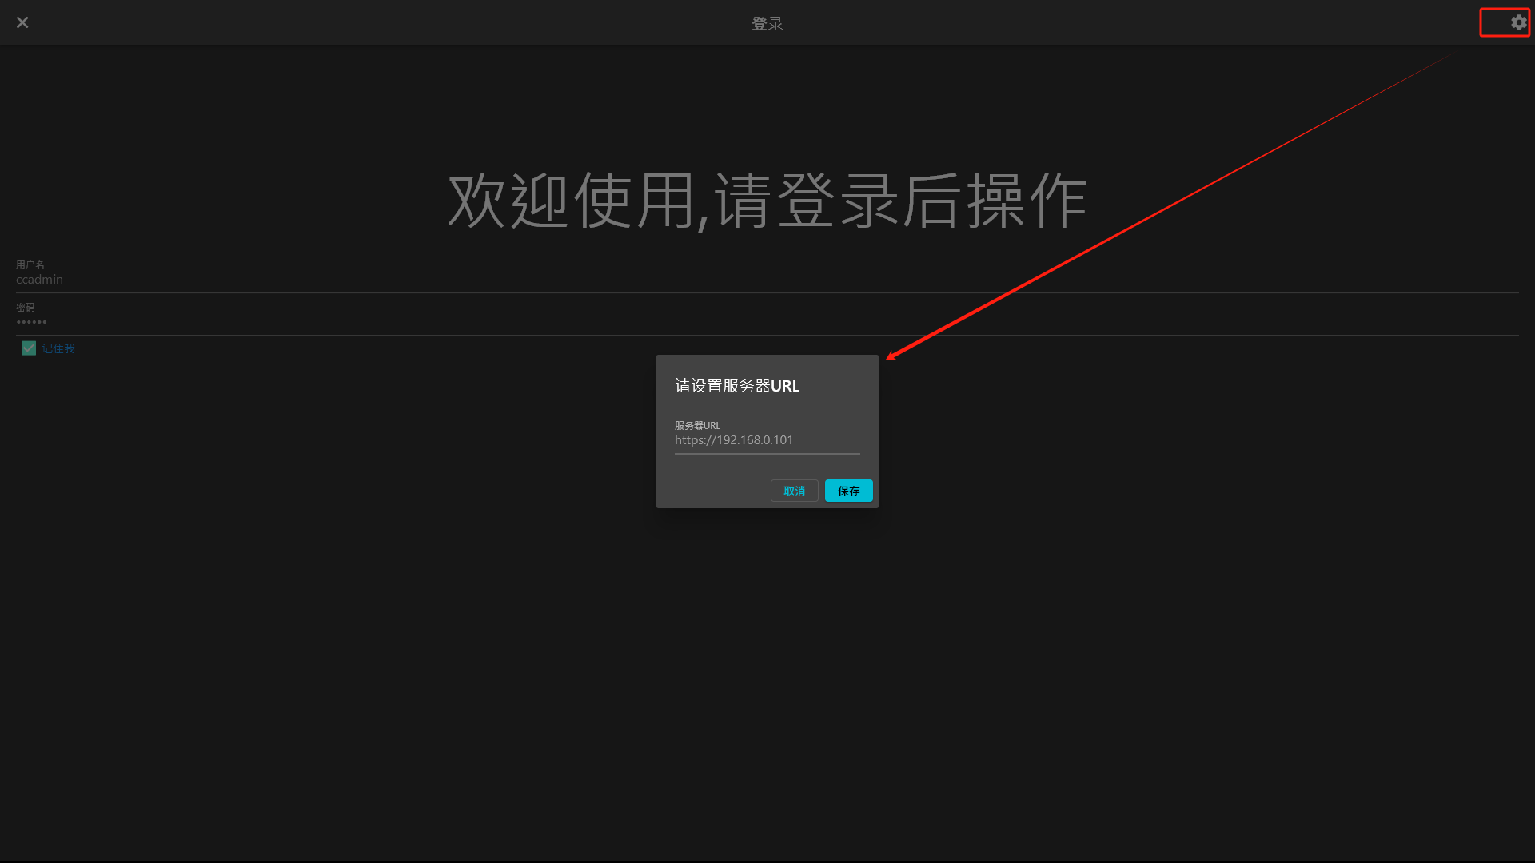1535x863 pixels.
Task: Click the 用户名 field label
Action: pyautogui.click(x=30, y=264)
